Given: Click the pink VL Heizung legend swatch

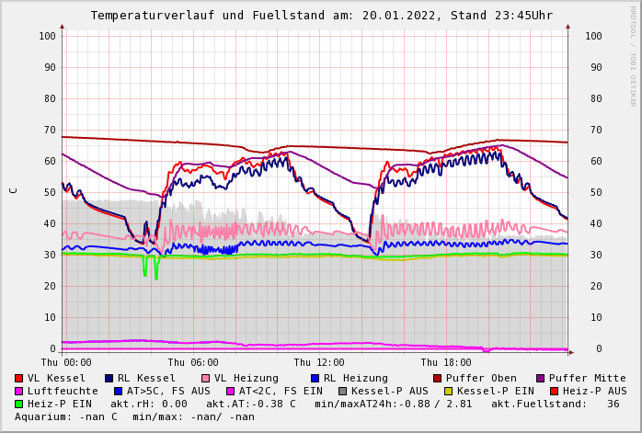Looking at the screenshot, I should (205, 378).
